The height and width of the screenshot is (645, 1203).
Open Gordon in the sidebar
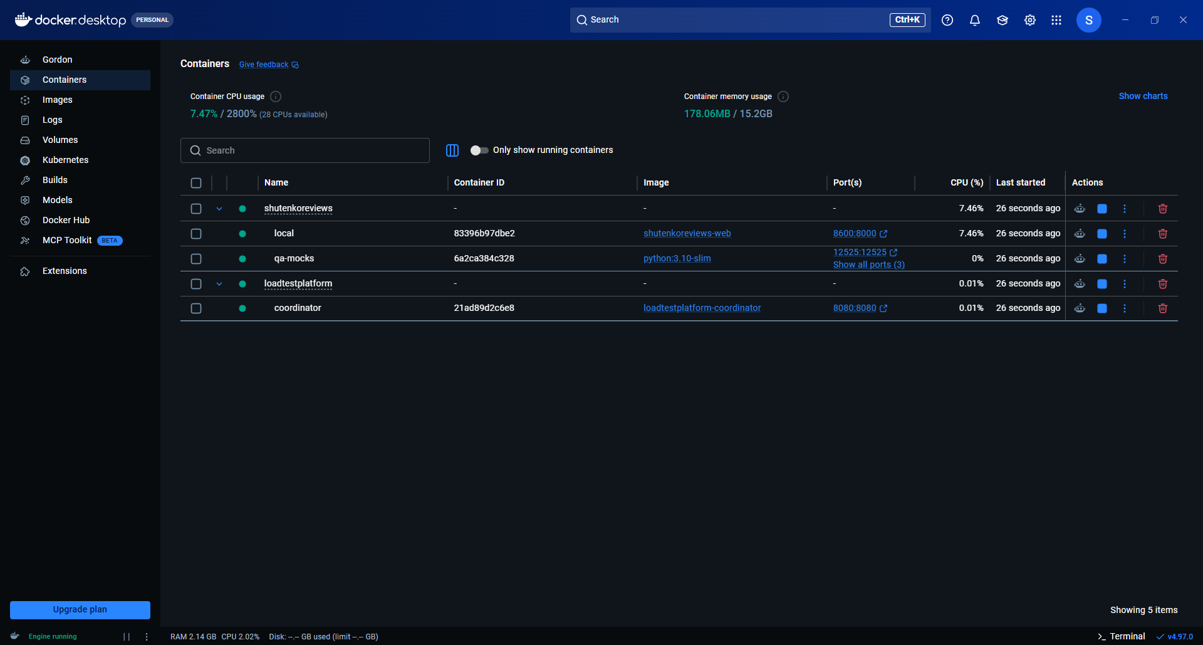click(x=80, y=60)
